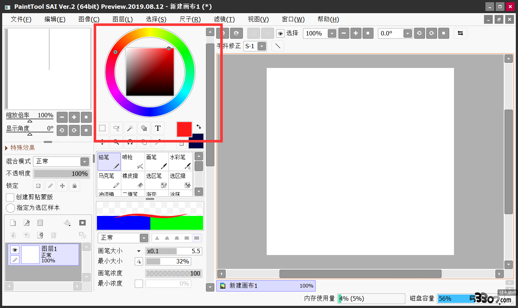
Task: Toggle the pencil edit box on 图层1
Action: 15,259
